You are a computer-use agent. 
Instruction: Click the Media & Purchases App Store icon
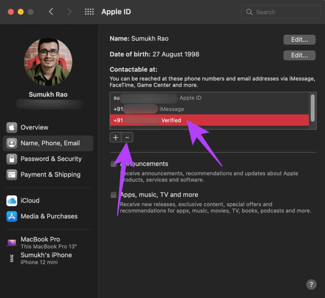point(11,216)
